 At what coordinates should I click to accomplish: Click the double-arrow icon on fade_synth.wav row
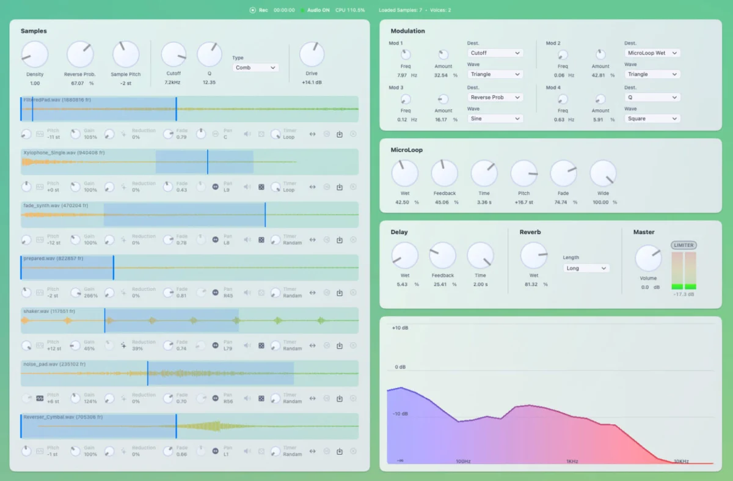312,240
